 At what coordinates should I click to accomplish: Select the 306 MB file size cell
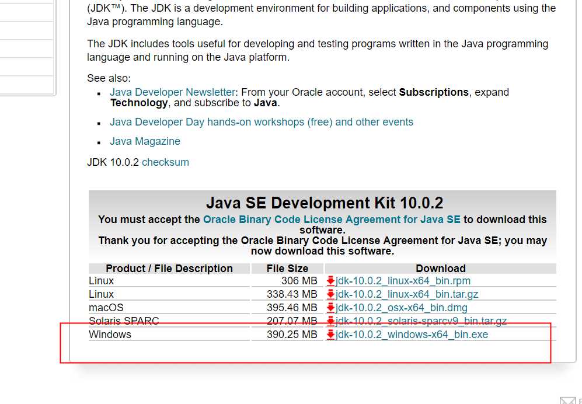287,281
